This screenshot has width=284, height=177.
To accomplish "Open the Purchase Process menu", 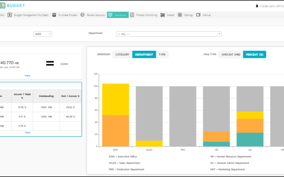I will point(67,15).
